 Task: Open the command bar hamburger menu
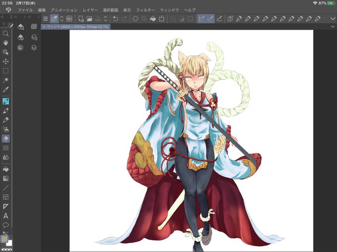pos(46,19)
